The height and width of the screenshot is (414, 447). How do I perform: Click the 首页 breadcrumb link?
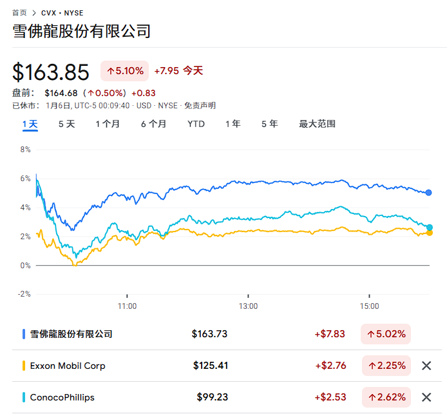(19, 13)
